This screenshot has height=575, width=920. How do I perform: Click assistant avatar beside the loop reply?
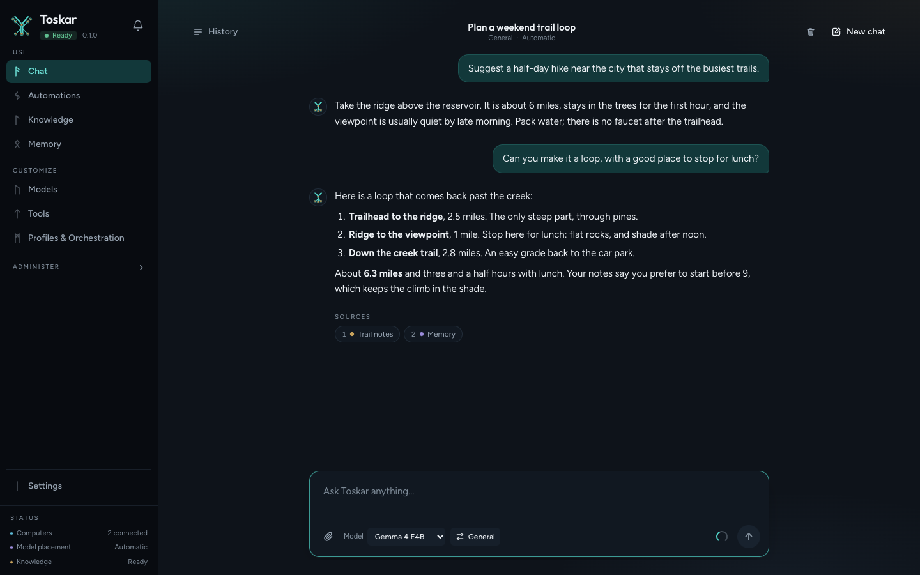[318, 197]
